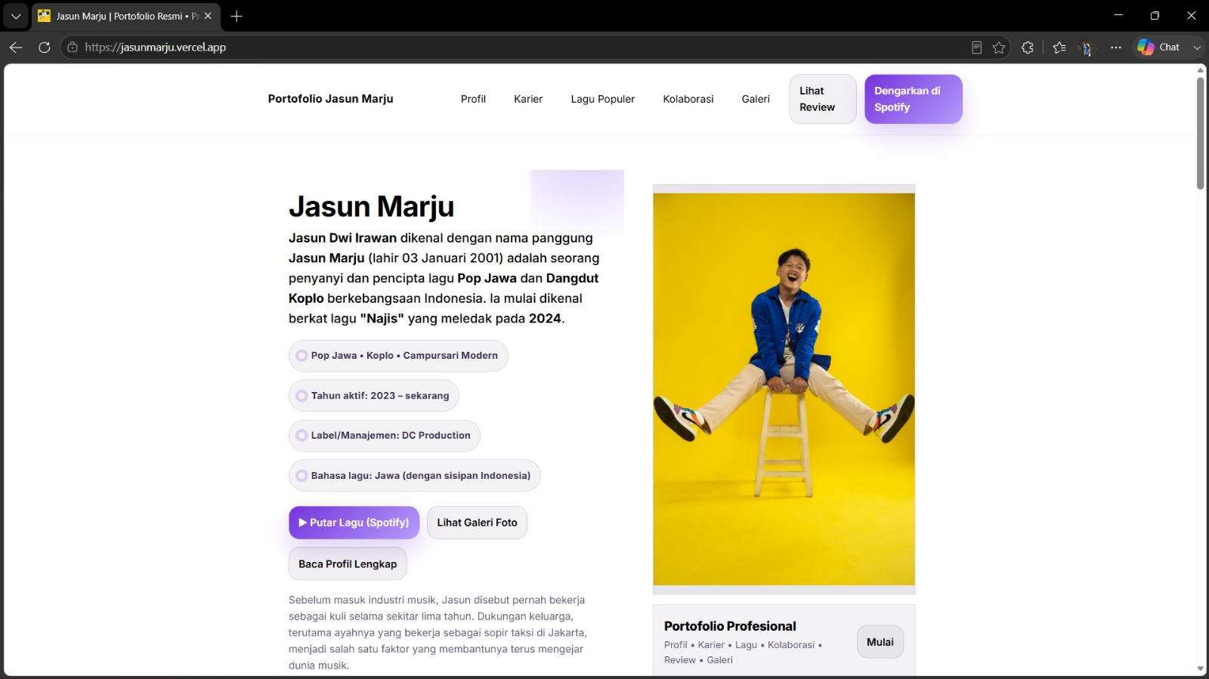Open the Karier nav item

(x=528, y=99)
